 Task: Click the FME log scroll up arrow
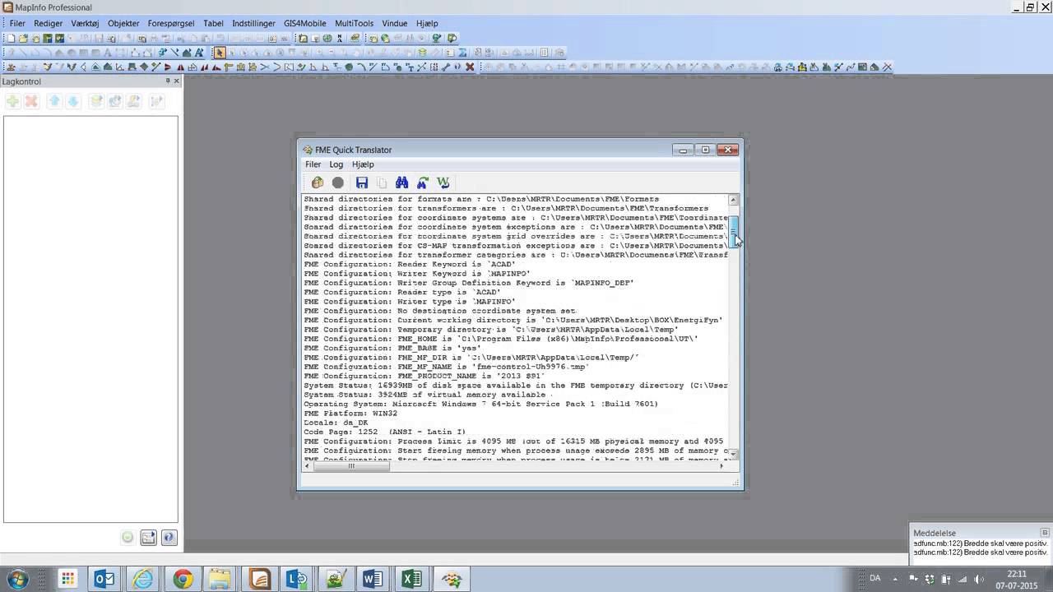coord(734,200)
